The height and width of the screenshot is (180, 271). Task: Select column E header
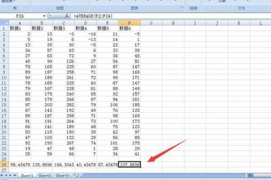(x=107, y=23)
